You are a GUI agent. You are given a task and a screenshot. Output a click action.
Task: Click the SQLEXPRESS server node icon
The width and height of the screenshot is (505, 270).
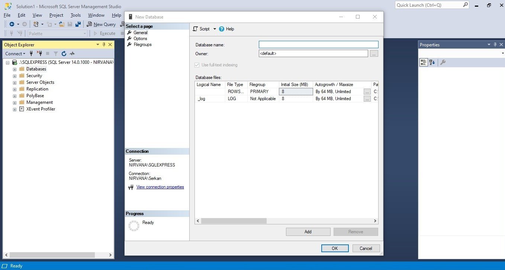coord(15,62)
